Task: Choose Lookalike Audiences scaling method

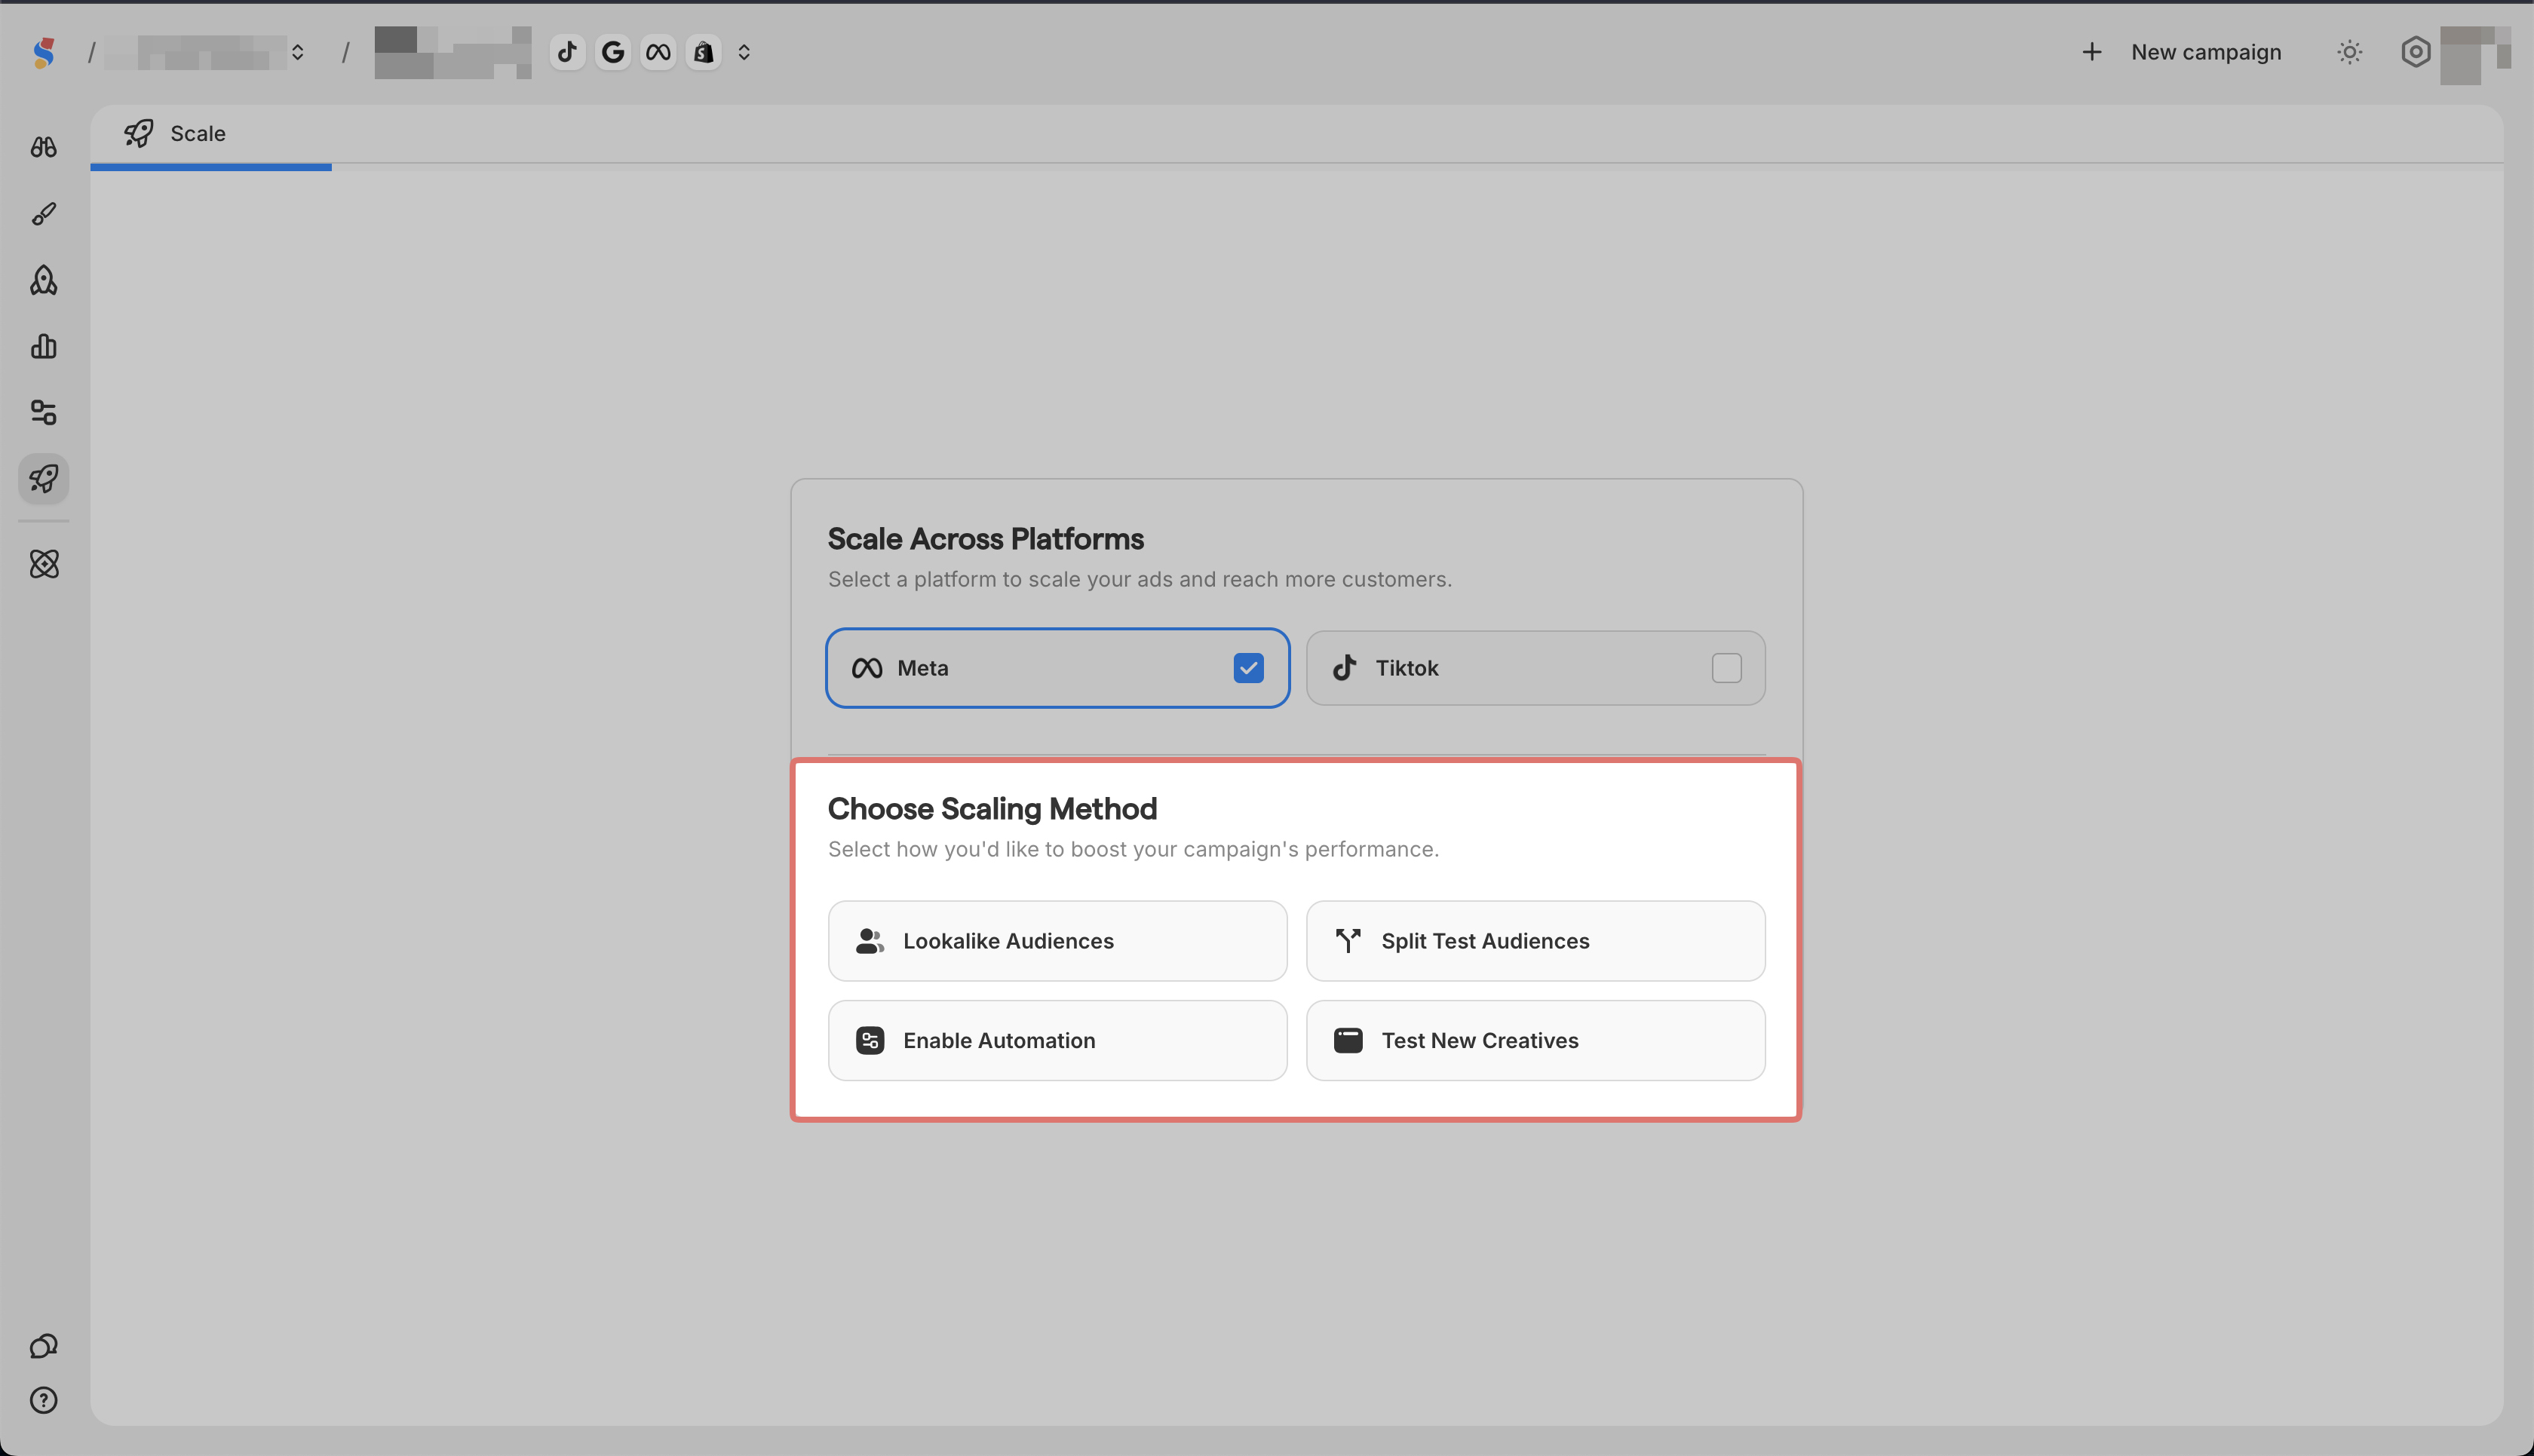Action: pyautogui.click(x=1057, y=941)
